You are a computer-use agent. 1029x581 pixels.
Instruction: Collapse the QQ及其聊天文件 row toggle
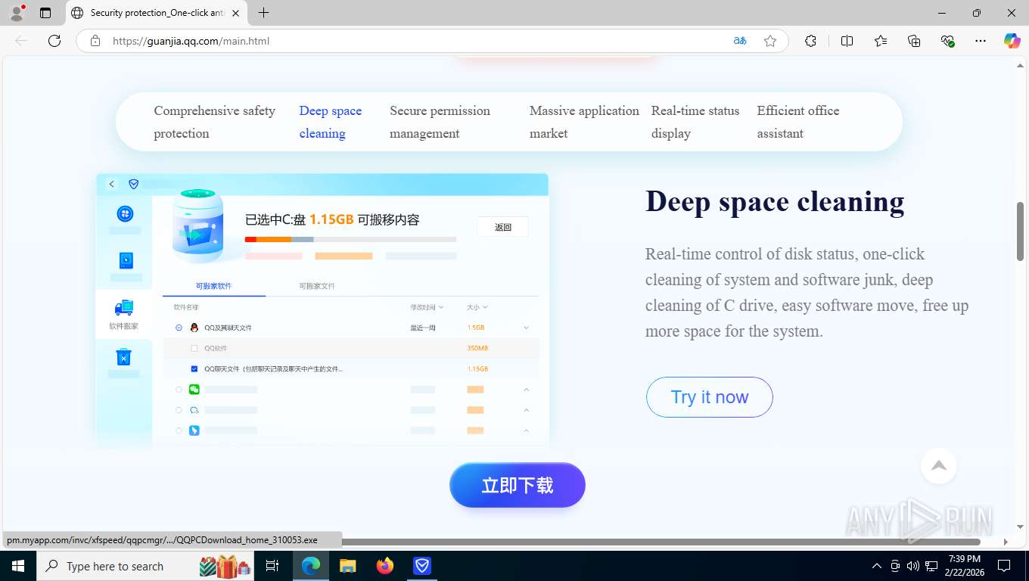[x=179, y=328]
